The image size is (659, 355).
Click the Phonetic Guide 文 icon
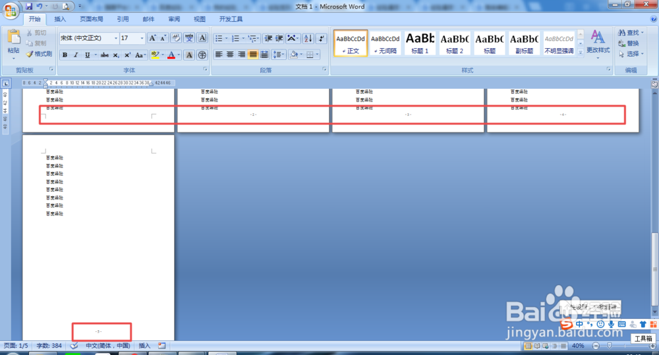click(x=189, y=38)
